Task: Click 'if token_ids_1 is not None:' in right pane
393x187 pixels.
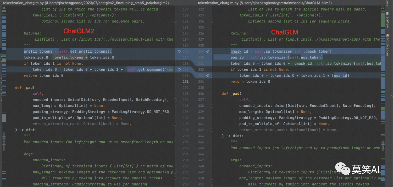Action: tap(260, 69)
